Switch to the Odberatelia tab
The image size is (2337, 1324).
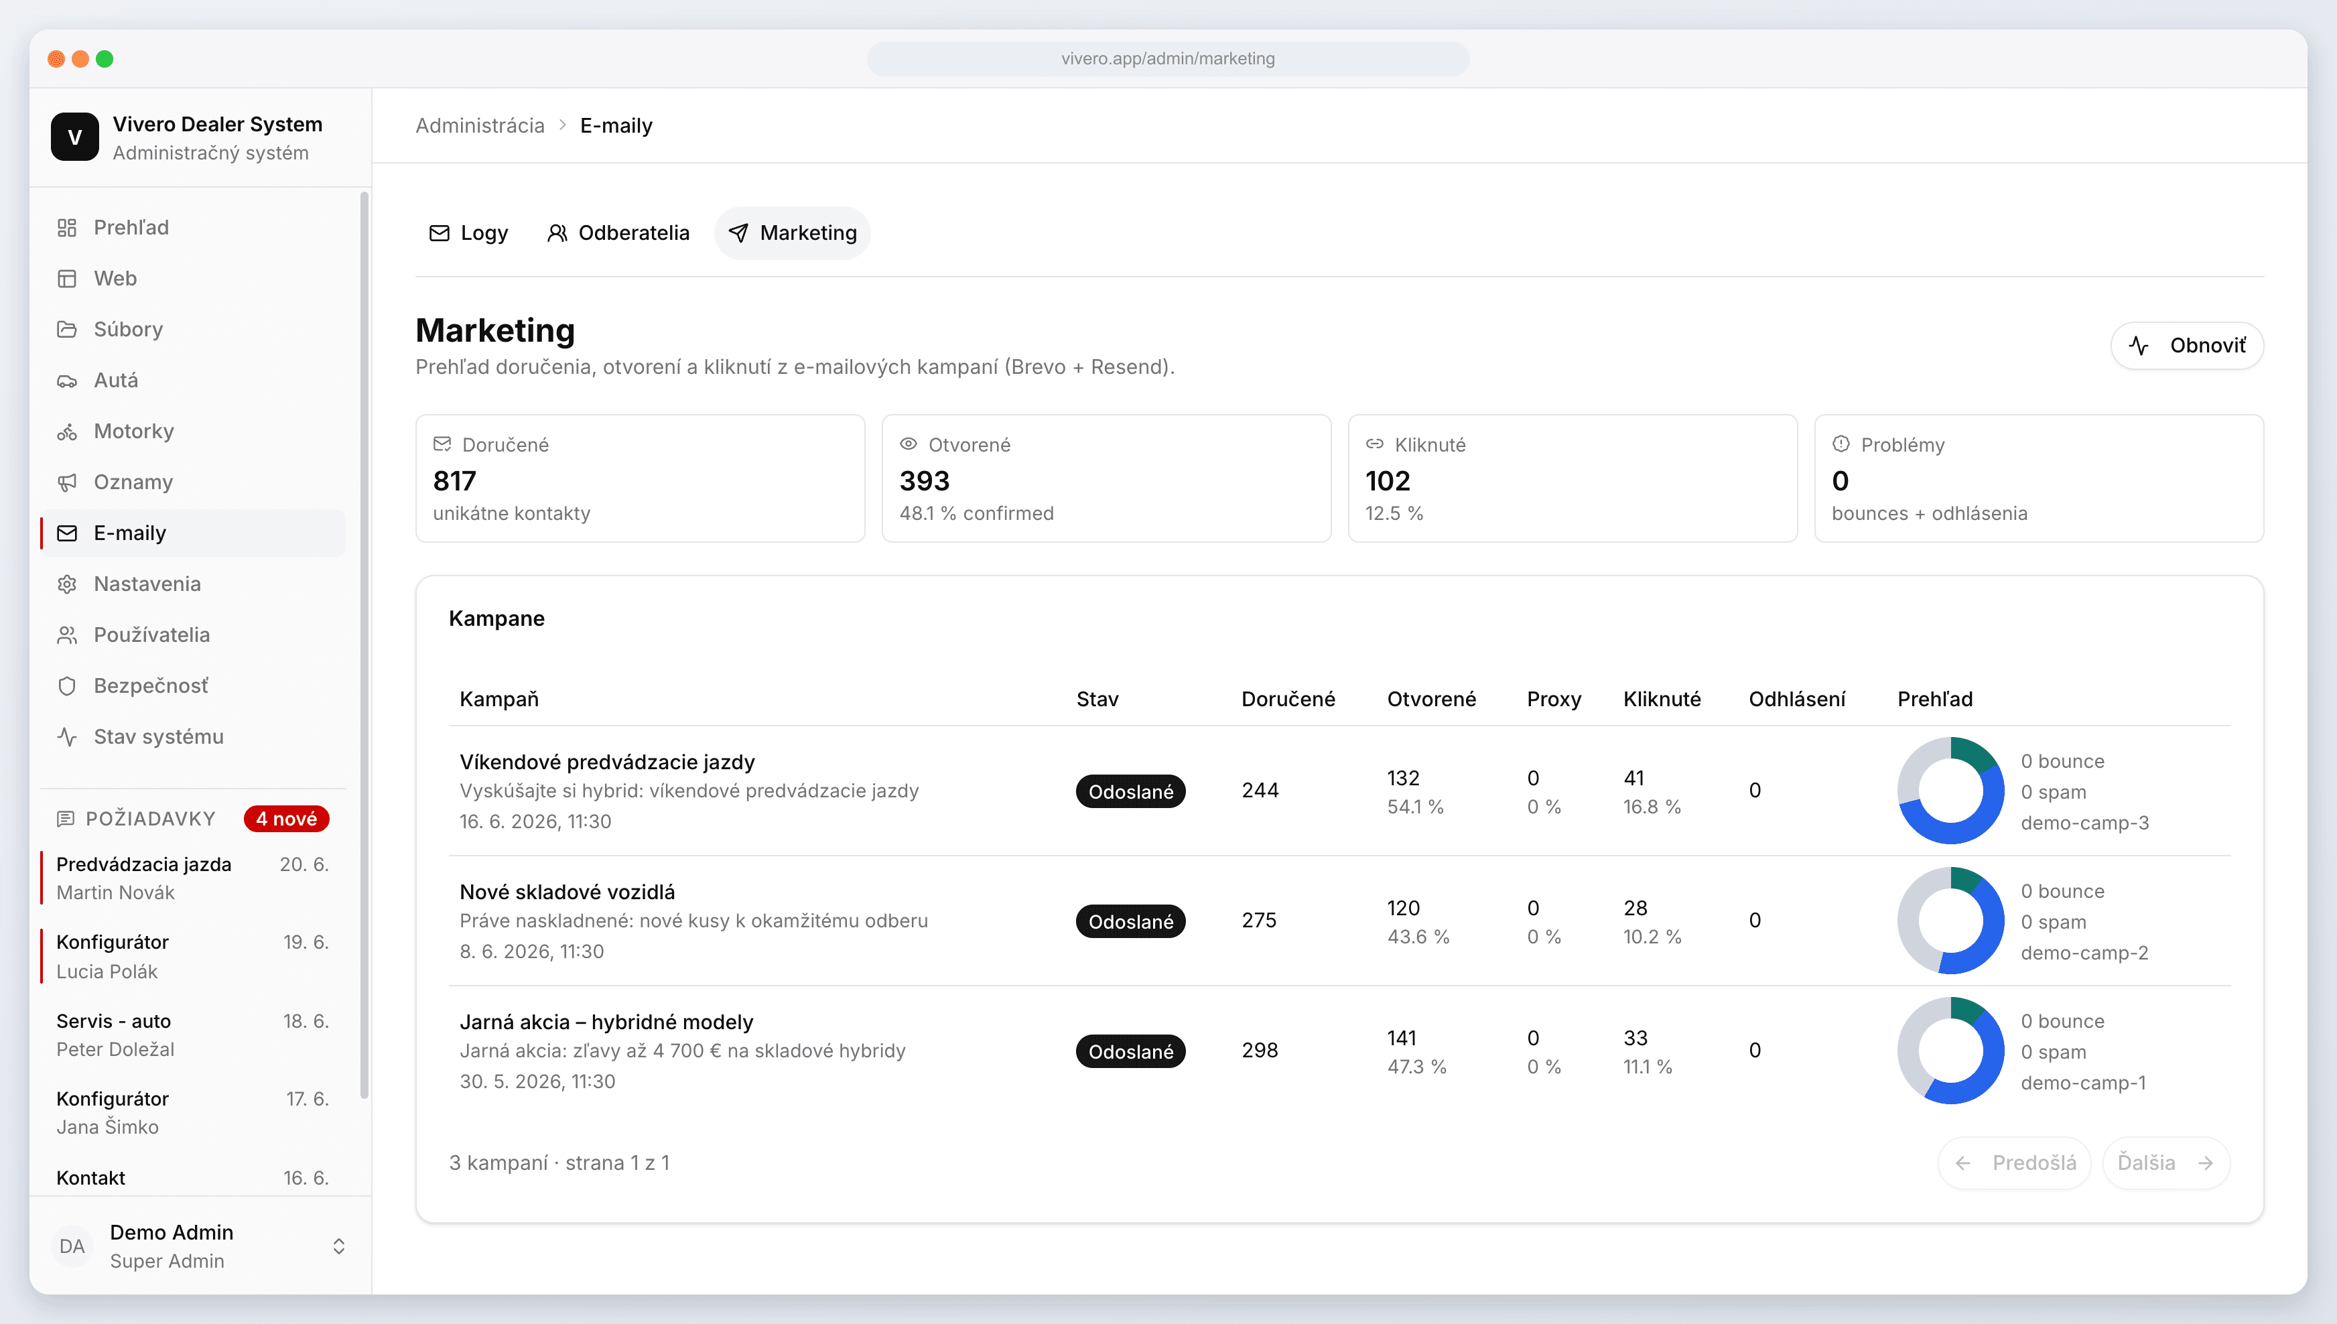coord(618,234)
